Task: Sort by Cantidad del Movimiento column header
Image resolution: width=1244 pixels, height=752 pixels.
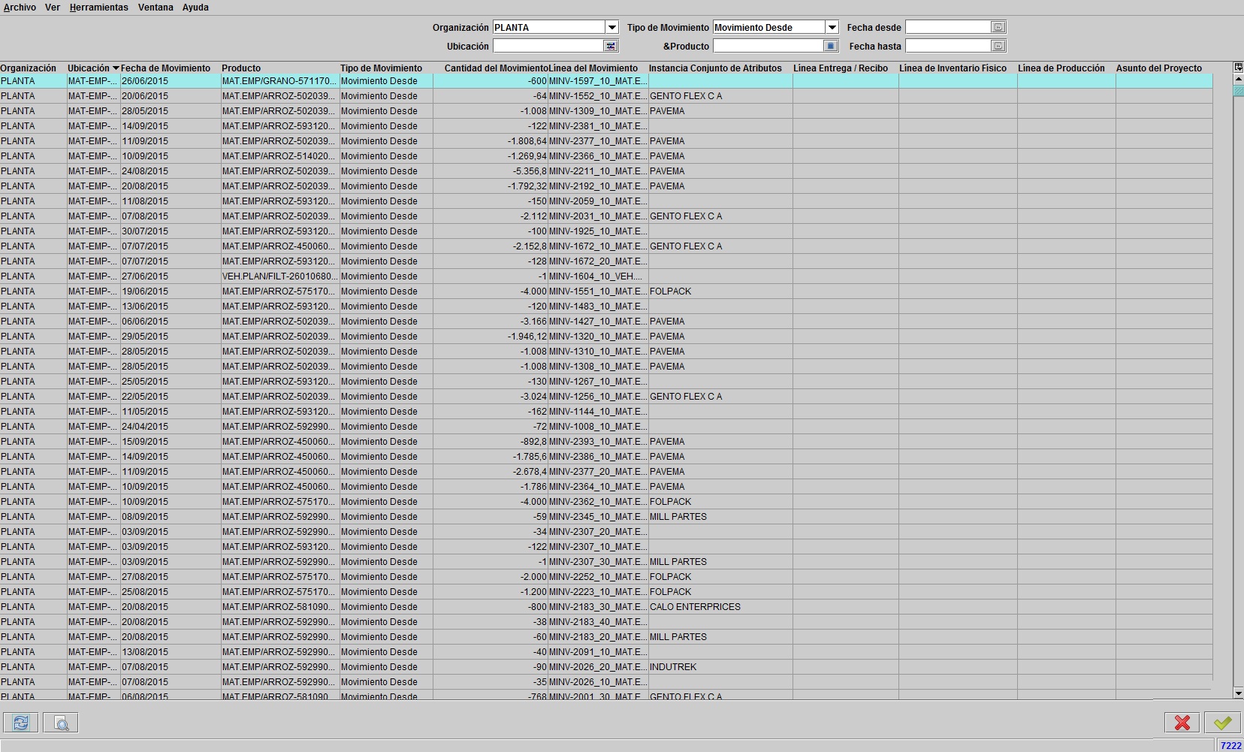Action: click(491, 68)
